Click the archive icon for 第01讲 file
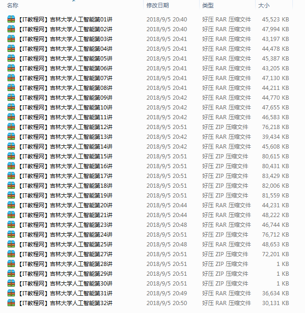 pos(11,20)
